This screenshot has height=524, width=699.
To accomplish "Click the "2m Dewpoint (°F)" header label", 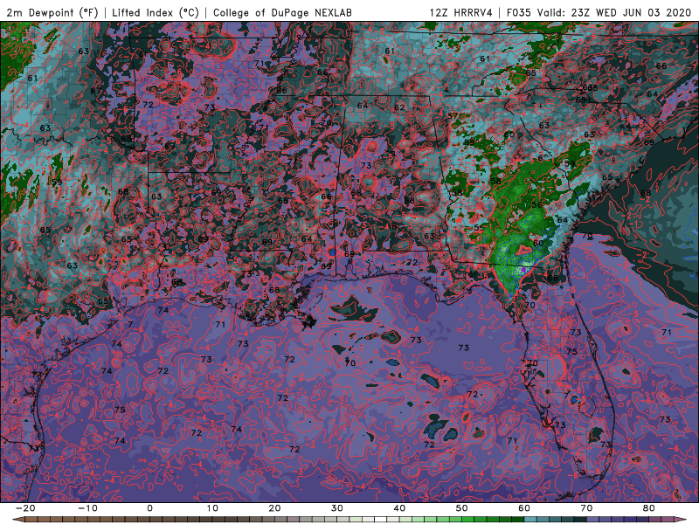I will tap(52, 12).
